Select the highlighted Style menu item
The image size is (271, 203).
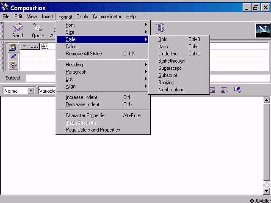103,39
